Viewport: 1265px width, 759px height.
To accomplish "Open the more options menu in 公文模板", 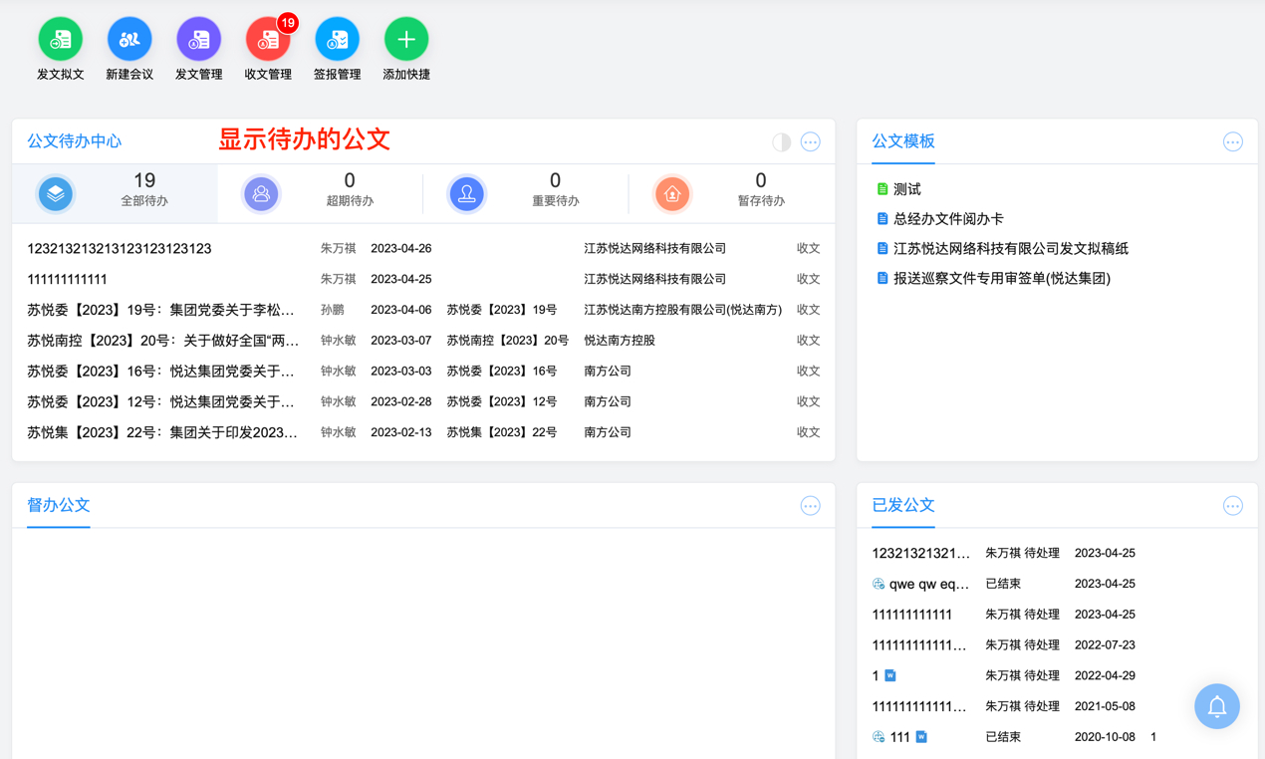I will (1232, 142).
